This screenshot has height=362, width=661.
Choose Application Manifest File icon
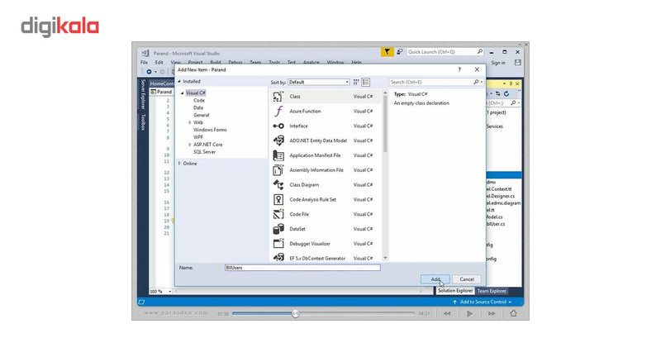coord(278,155)
